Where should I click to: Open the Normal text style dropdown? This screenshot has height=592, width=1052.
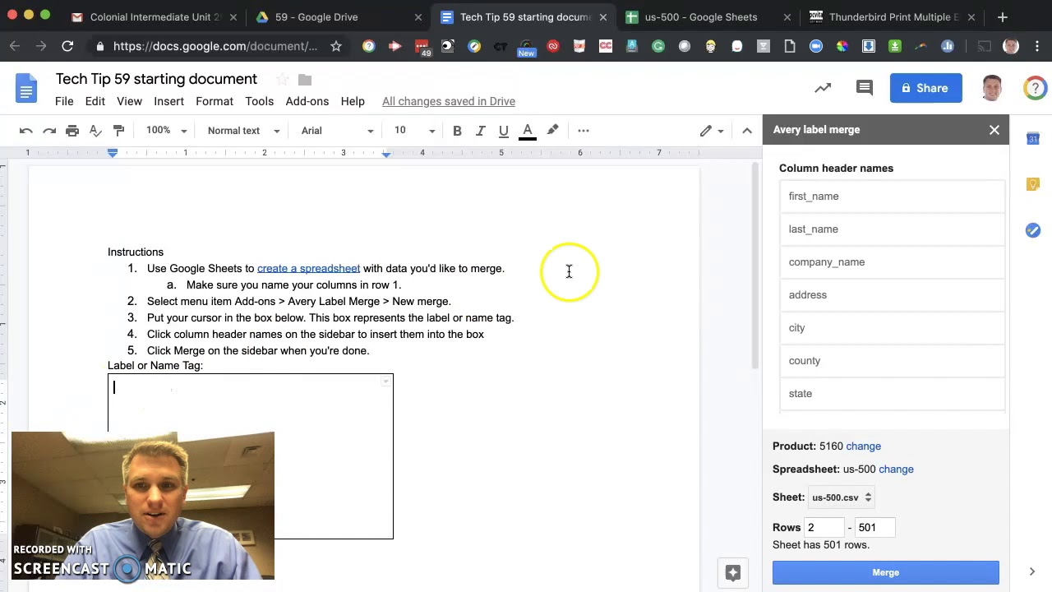243,131
